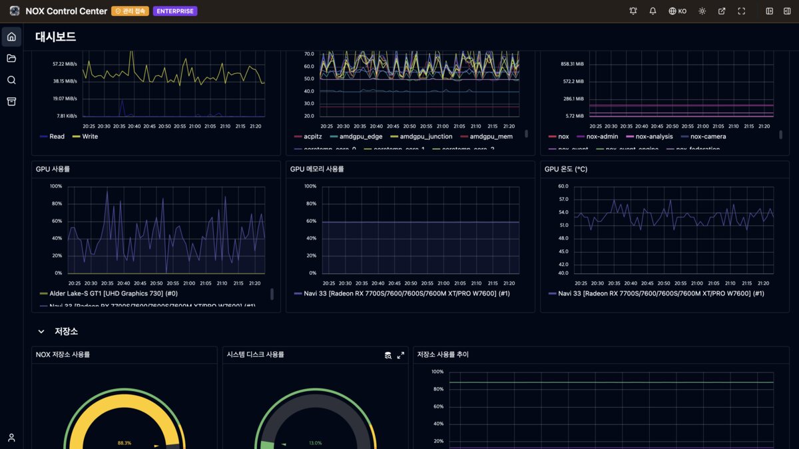The width and height of the screenshot is (799, 449).
Task: Click the GPU 사용률 panel title
Action: 53,169
